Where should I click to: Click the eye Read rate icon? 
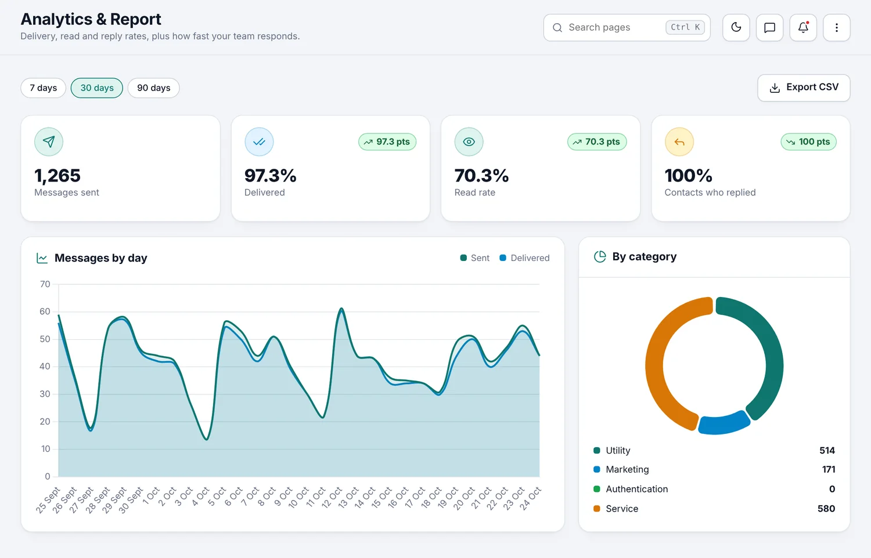pos(469,142)
